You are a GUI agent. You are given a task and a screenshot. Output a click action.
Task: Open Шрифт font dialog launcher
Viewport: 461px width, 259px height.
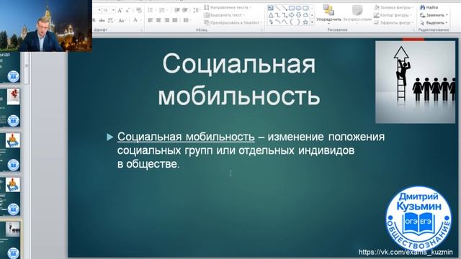pos(141,30)
